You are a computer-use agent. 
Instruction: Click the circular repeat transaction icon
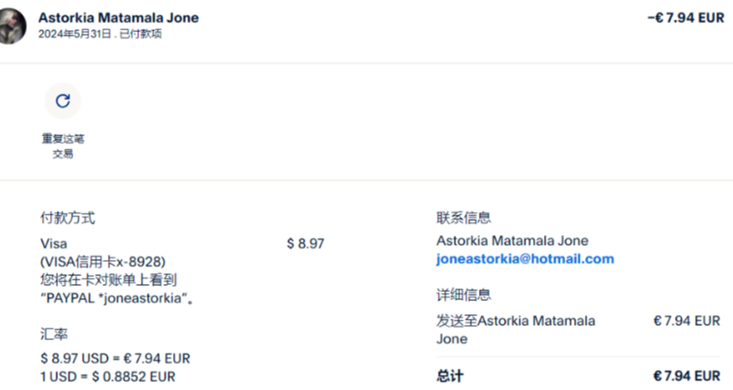[62, 101]
